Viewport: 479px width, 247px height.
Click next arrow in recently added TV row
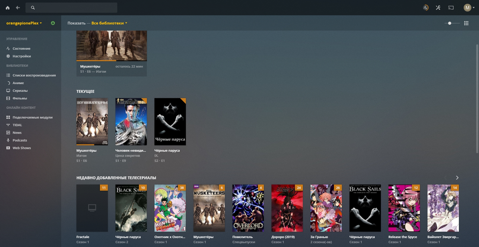(457, 178)
